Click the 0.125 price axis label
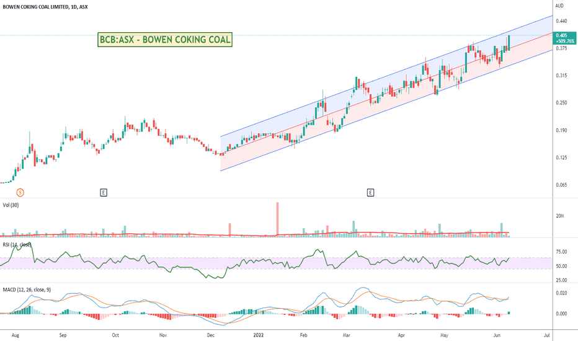 point(561,157)
